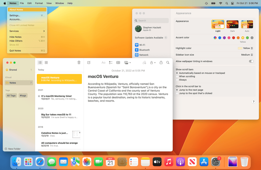Click New Folder in Notes sidebar

(13, 149)
